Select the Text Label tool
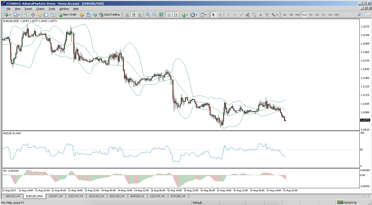Image resolution: width=372 pixels, height=205 pixels. coord(267,15)
